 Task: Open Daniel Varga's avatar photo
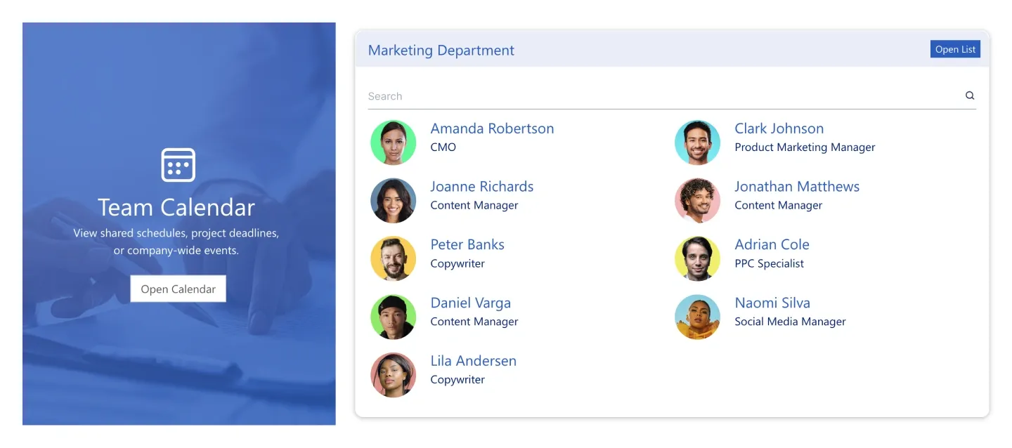tap(394, 317)
